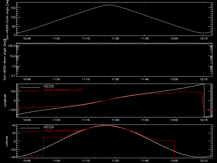Click the 10:45 time label under the Longitude plot
217x163 pixels.
pos(27,120)
